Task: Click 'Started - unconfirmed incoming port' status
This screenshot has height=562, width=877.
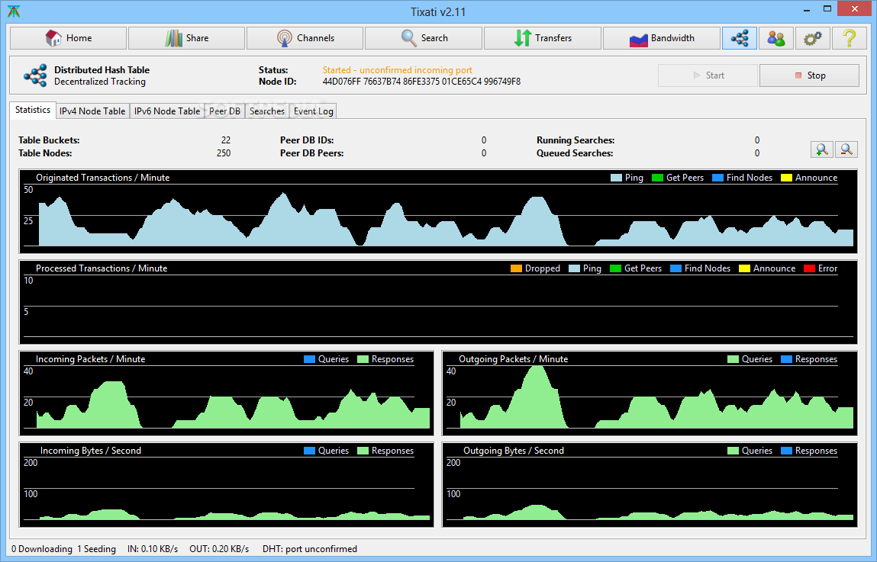Action: click(x=397, y=70)
